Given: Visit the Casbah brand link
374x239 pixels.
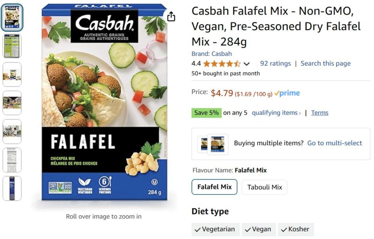Looking at the screenshot, I should [211, 54].
